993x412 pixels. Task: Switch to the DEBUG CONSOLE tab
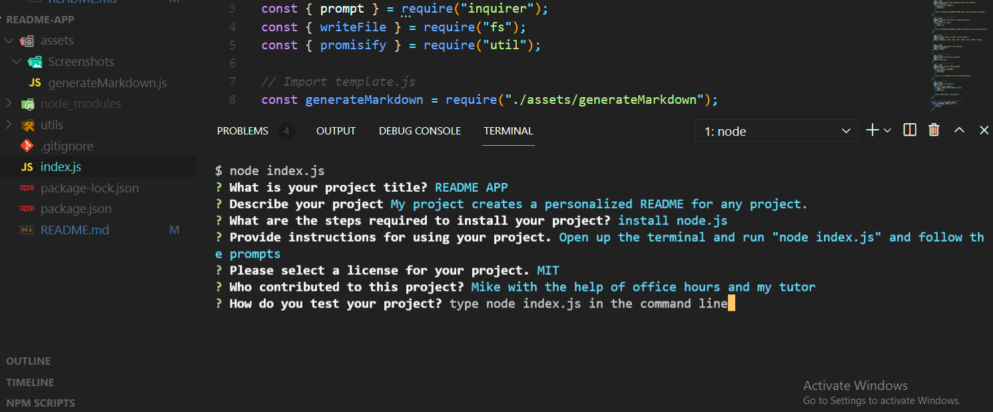tap(420, 131)
